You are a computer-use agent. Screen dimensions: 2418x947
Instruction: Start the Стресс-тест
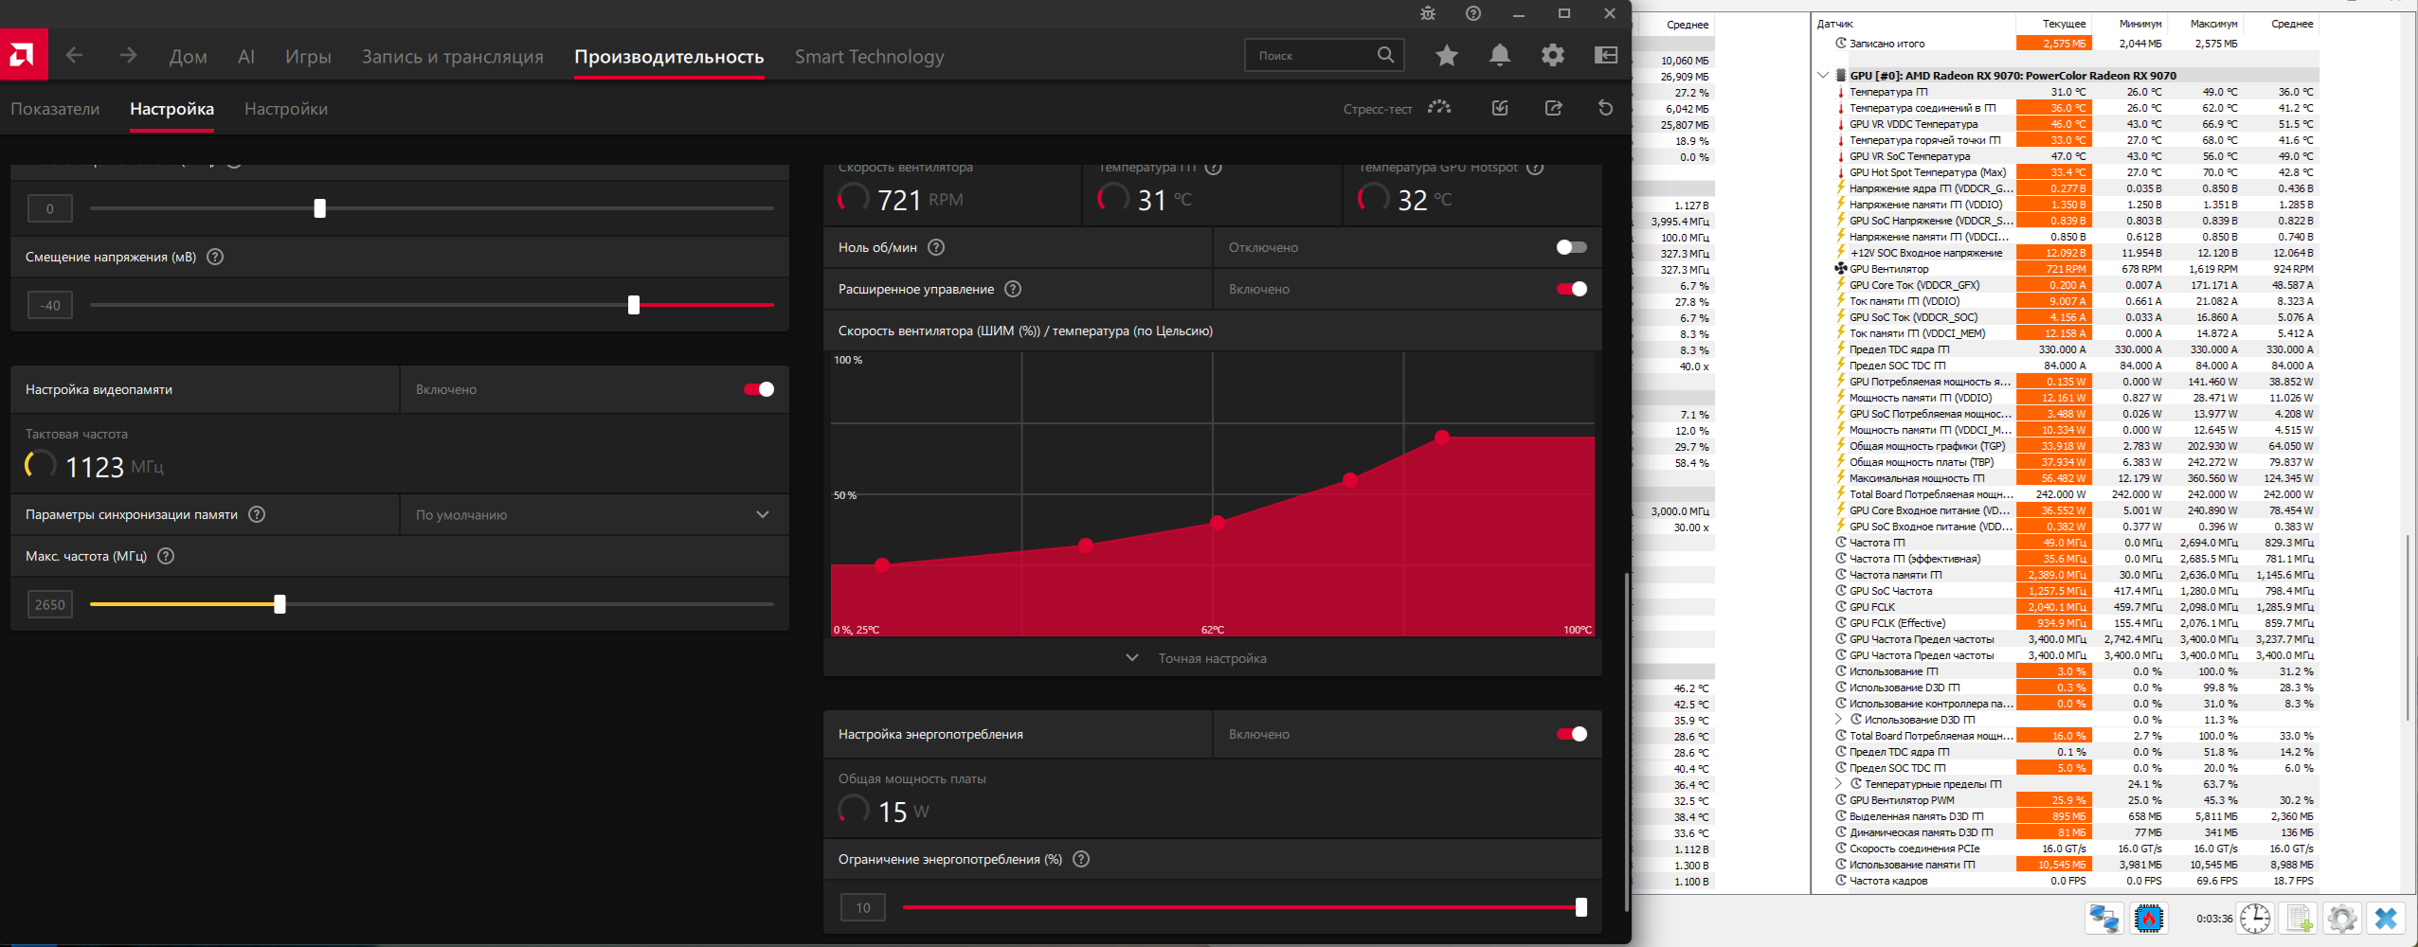(1397, 109)
